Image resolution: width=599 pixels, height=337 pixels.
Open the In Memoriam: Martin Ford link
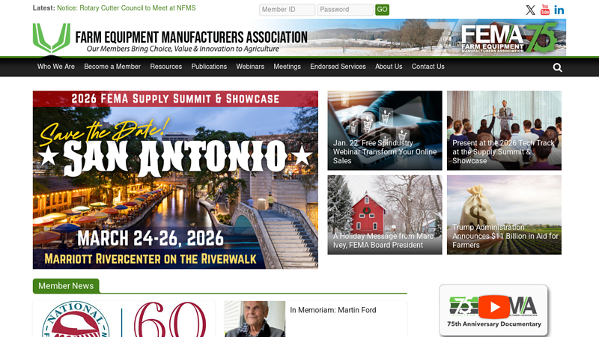click(333, 310)
